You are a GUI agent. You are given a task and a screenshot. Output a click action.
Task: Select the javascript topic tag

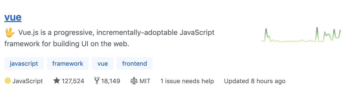coord(24,63)
